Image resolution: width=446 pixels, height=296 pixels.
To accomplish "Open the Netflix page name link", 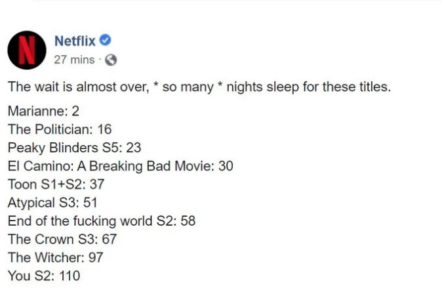I will point(75,41).
